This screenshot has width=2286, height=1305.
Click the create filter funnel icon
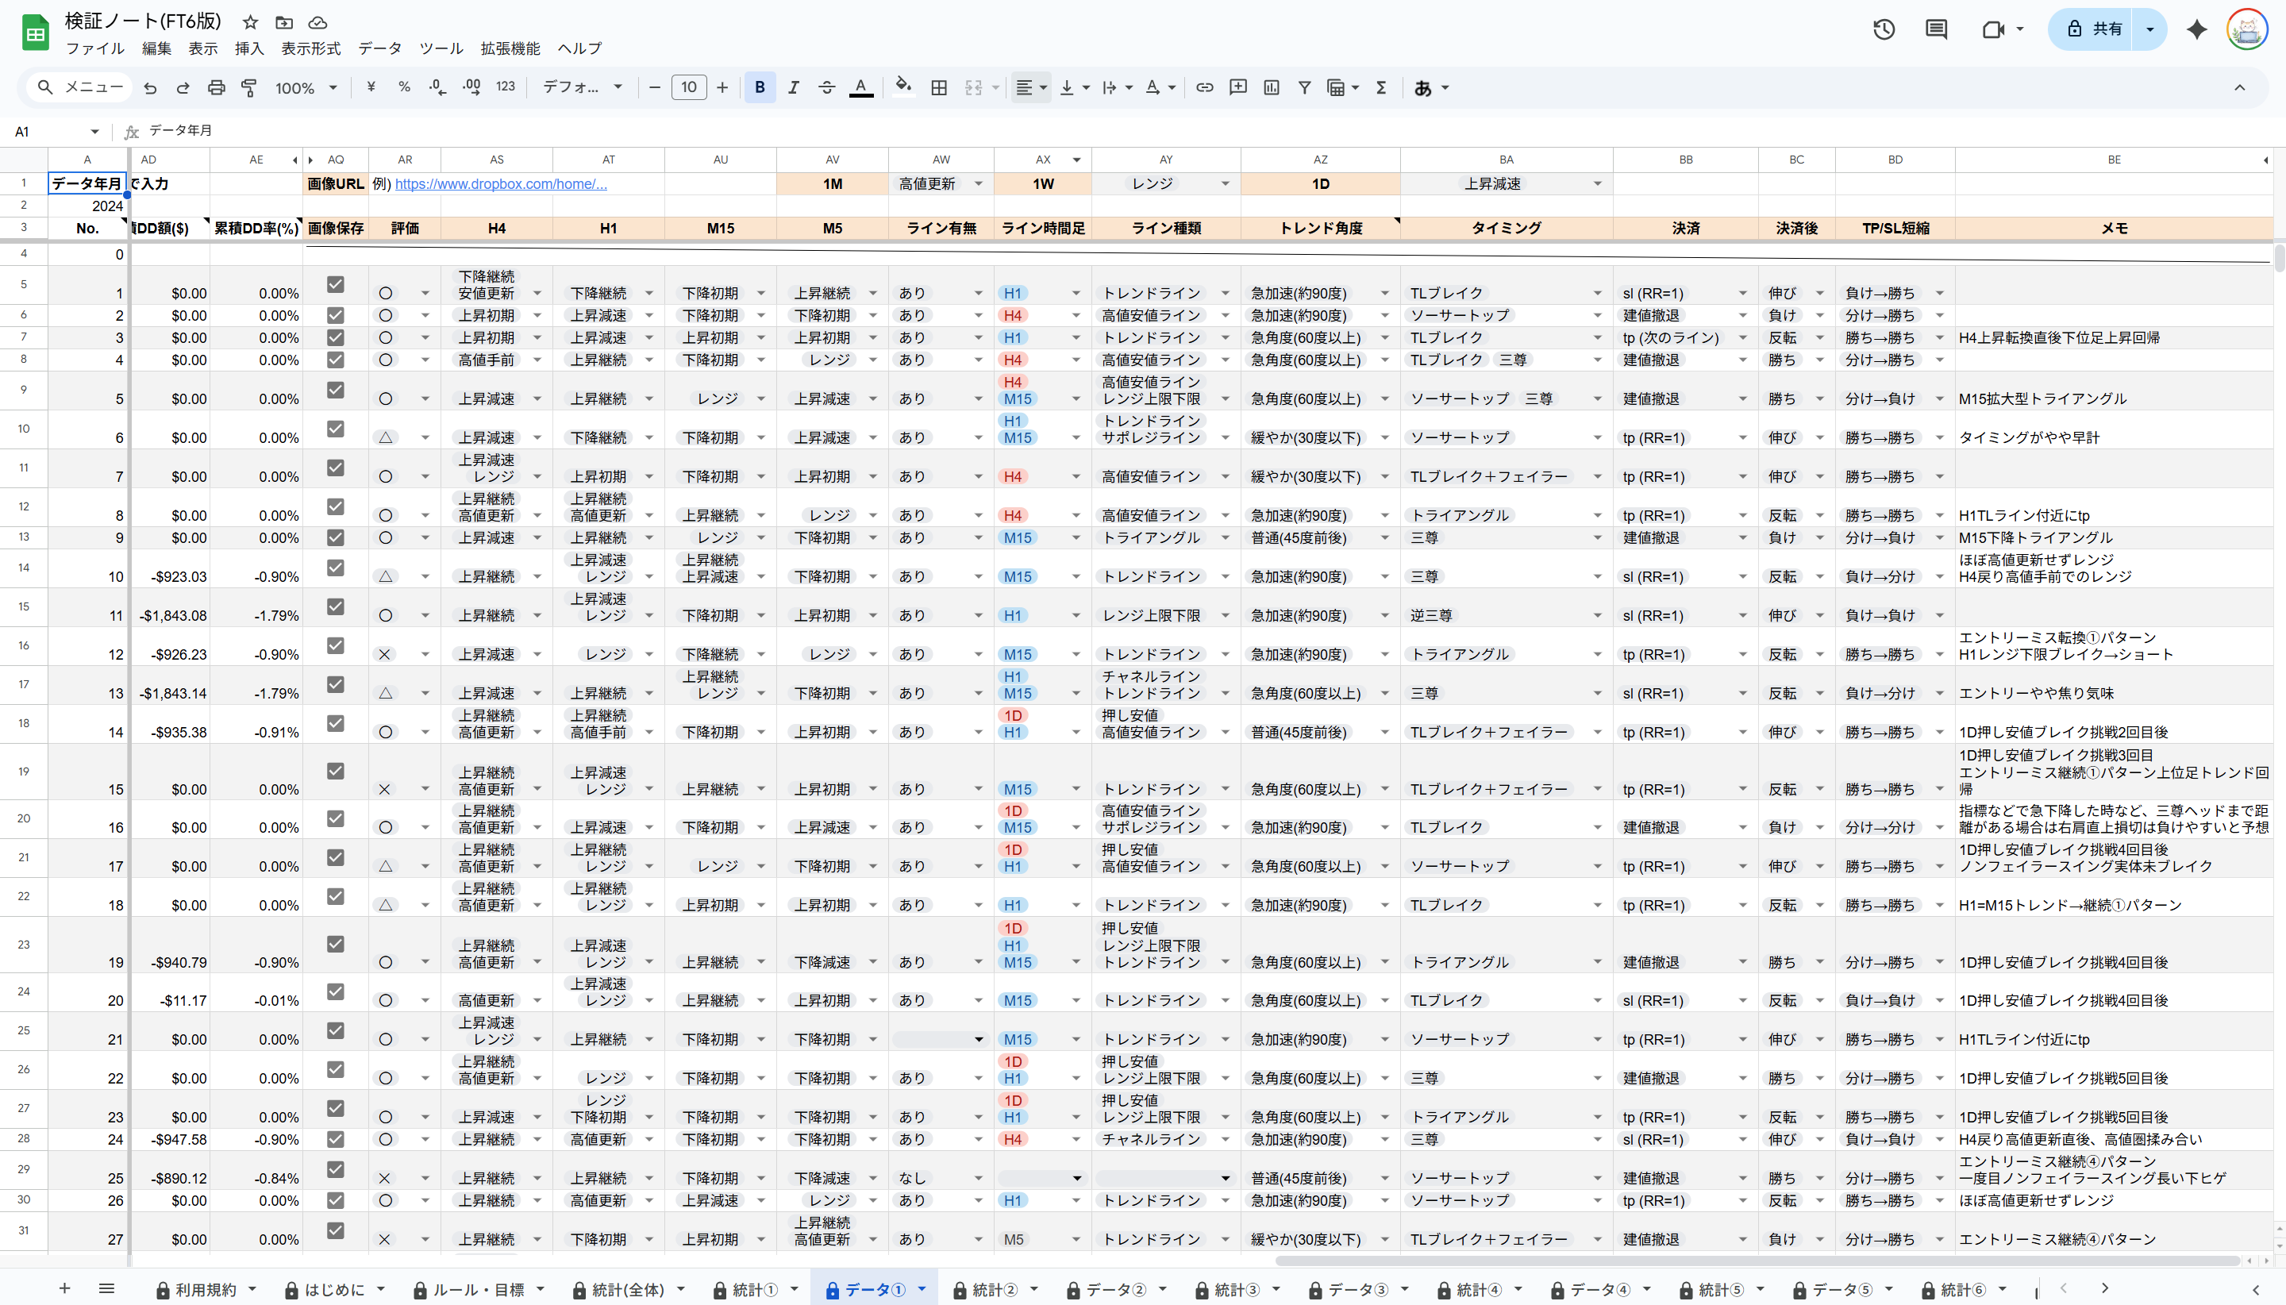pyautogui.click(x=1305, y=88)
